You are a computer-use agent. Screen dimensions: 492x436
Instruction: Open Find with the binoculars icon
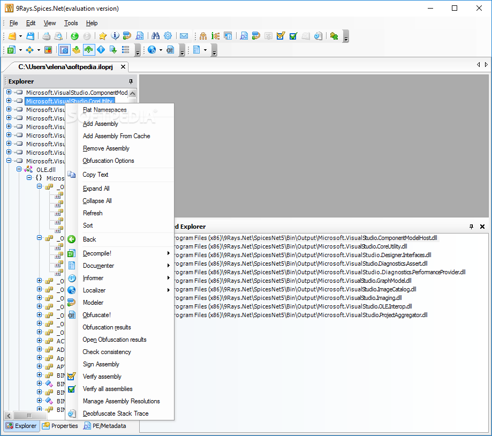(x=155, y=36)
